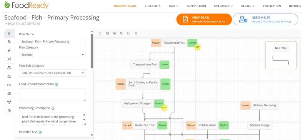Open the Plan Category dropdown
Image resolution: width=303 pixels, height=140 pixels.
(x=52, y=55)
